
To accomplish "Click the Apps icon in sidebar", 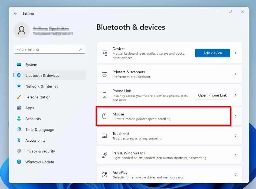I will 19,108.
